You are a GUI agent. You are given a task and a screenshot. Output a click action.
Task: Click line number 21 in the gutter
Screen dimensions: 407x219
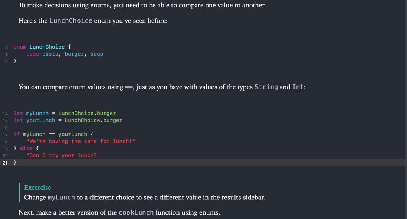5,163
